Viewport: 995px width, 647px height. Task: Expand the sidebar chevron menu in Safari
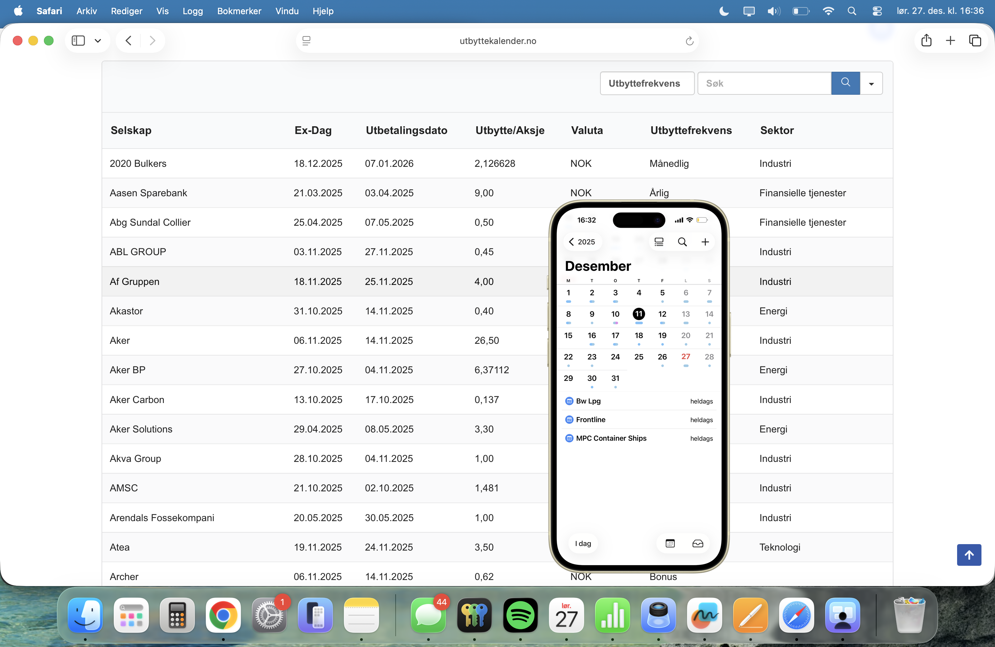(x=98, y=41)
